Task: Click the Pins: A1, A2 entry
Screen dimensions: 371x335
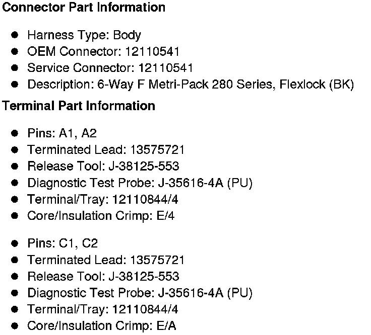Action: 62,133
